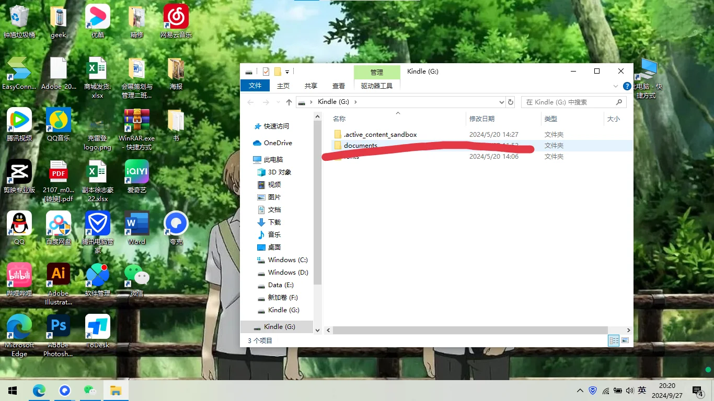Open Windows (D:) drive in navigation pane
Viewport: 714px width, 401px height.
click(x=288, y=273)
